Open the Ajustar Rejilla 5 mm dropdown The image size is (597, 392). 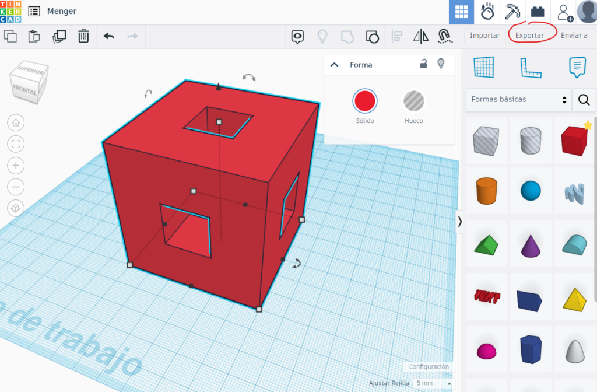[x=433, y=383]
